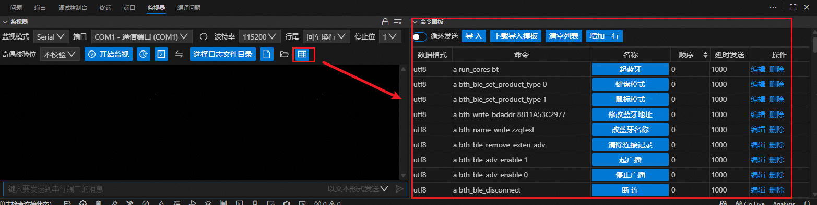
Task: Click the monitor output scrollbar up arrow
Action: (x=402, y=68)
